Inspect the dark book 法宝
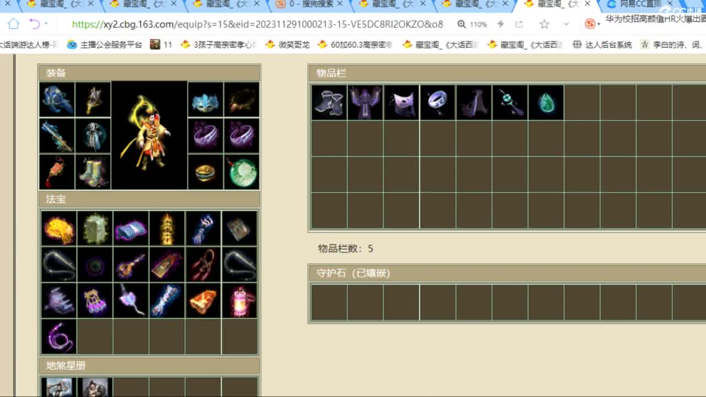The width and height of the screenshot is (706, 397). click(239, 228)
